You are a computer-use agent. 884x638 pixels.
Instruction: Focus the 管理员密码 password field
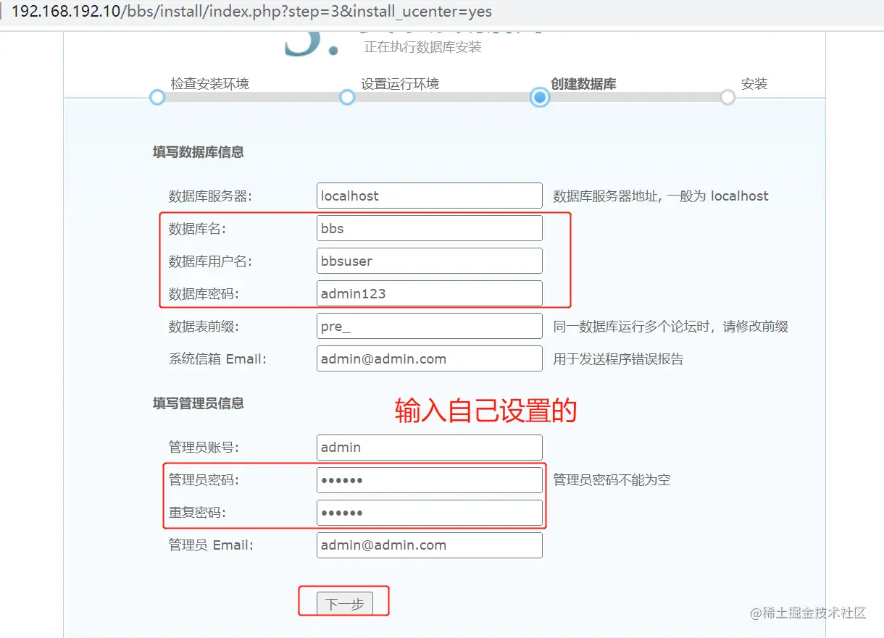click(x=430, y=480)
